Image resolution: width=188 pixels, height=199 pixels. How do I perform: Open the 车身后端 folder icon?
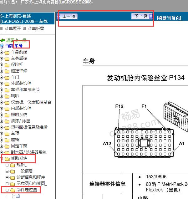point(7,59)
